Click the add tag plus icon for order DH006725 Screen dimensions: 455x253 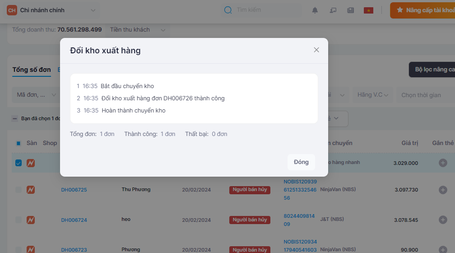[443, 190]
